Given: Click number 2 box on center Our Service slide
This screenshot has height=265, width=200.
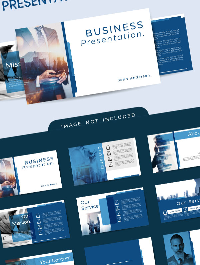Looking at the screenshot, I should click(117, 208).
